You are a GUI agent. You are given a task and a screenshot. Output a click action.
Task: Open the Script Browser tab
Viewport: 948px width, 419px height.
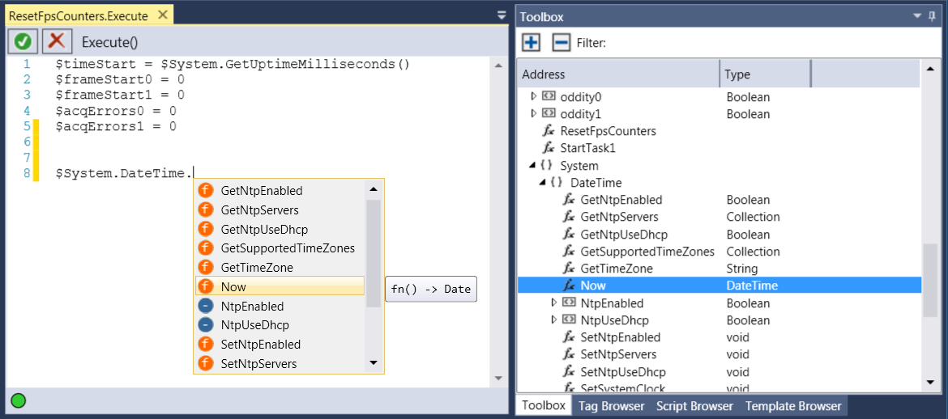point(694,406)
